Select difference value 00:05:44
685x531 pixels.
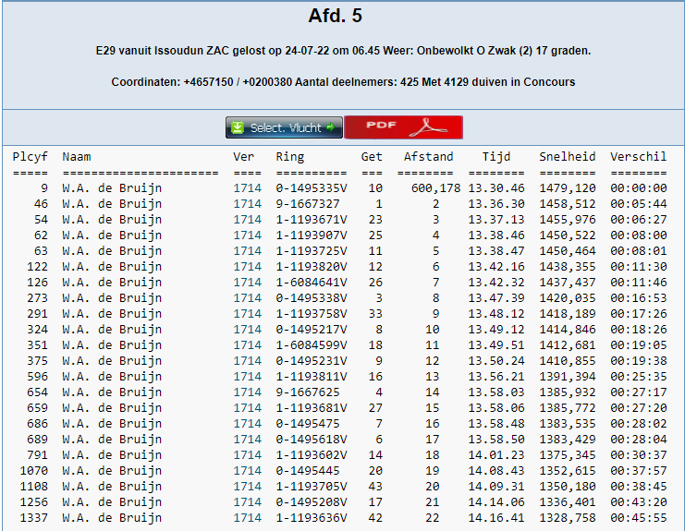638,204
